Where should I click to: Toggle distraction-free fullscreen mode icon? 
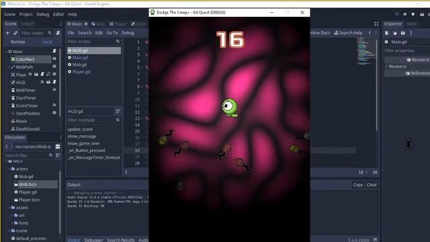376,24
